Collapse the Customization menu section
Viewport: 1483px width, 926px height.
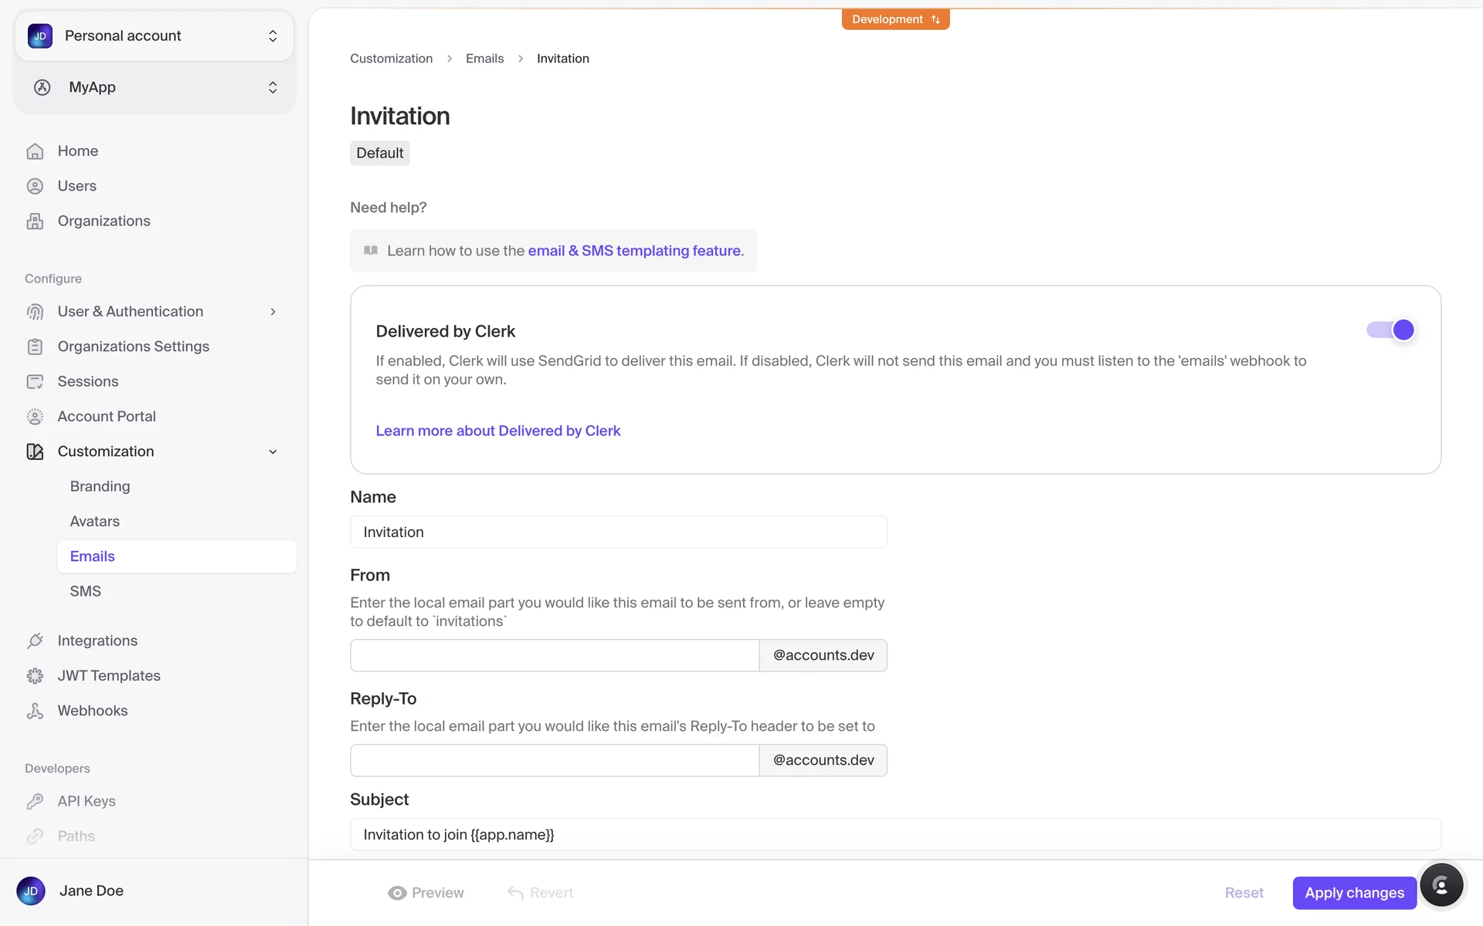[273, 451]
